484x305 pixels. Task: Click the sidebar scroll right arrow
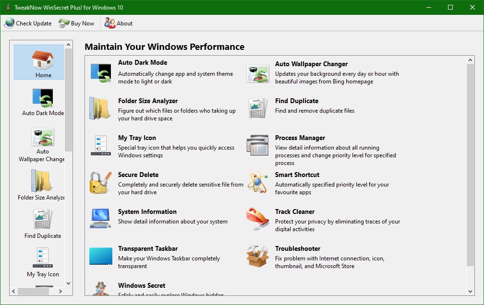pos(60,291)
